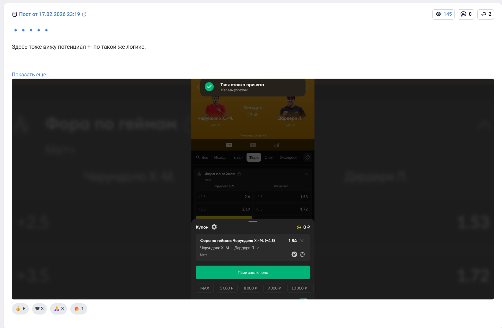Click the views counter showing 145
502x328 pixels.
(443, 14)
